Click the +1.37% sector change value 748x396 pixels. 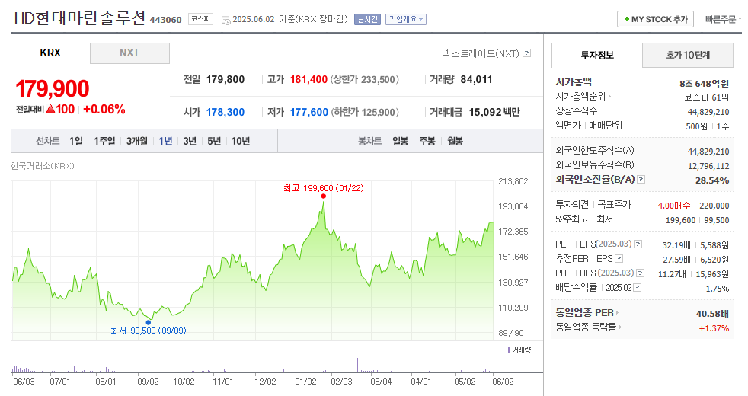[714, 328]
